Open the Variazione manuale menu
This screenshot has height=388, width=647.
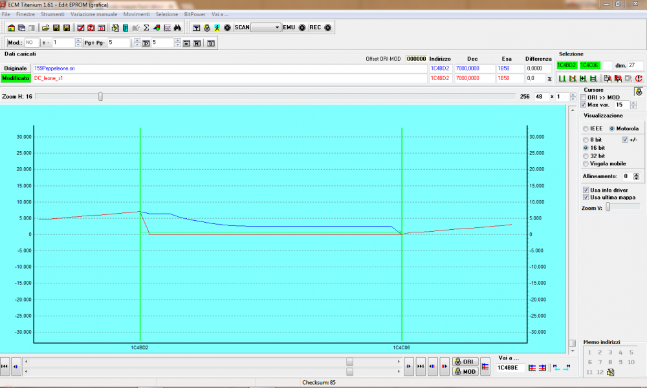95,14
